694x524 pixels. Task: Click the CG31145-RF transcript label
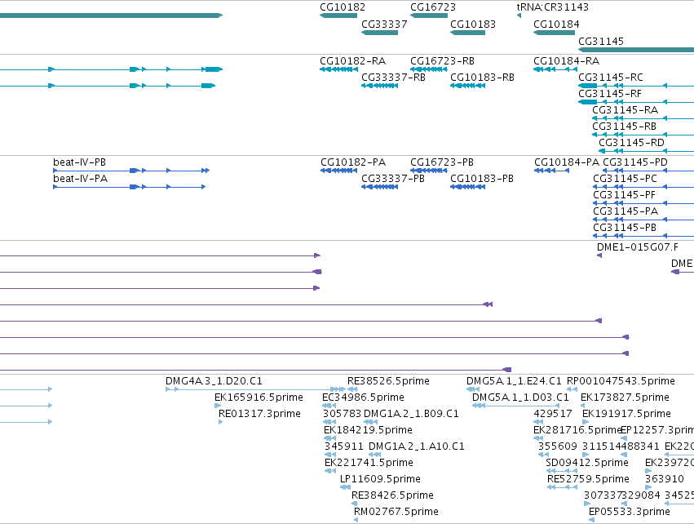[x=609, y=94]
